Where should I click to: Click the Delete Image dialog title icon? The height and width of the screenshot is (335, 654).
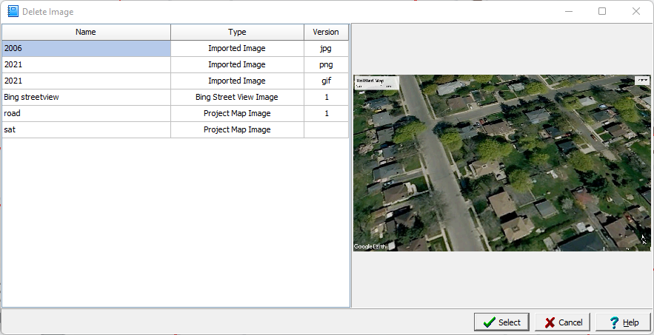[13, 12]
